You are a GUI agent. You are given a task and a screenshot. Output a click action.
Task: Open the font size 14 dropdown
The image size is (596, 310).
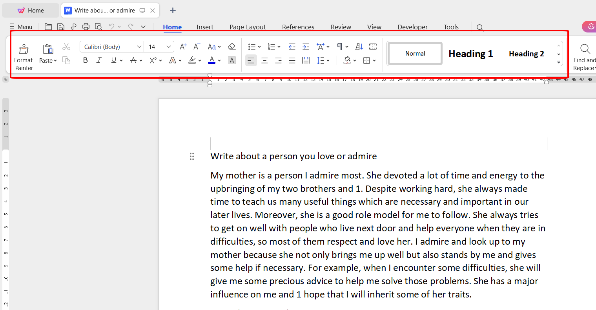coord(169,47)
